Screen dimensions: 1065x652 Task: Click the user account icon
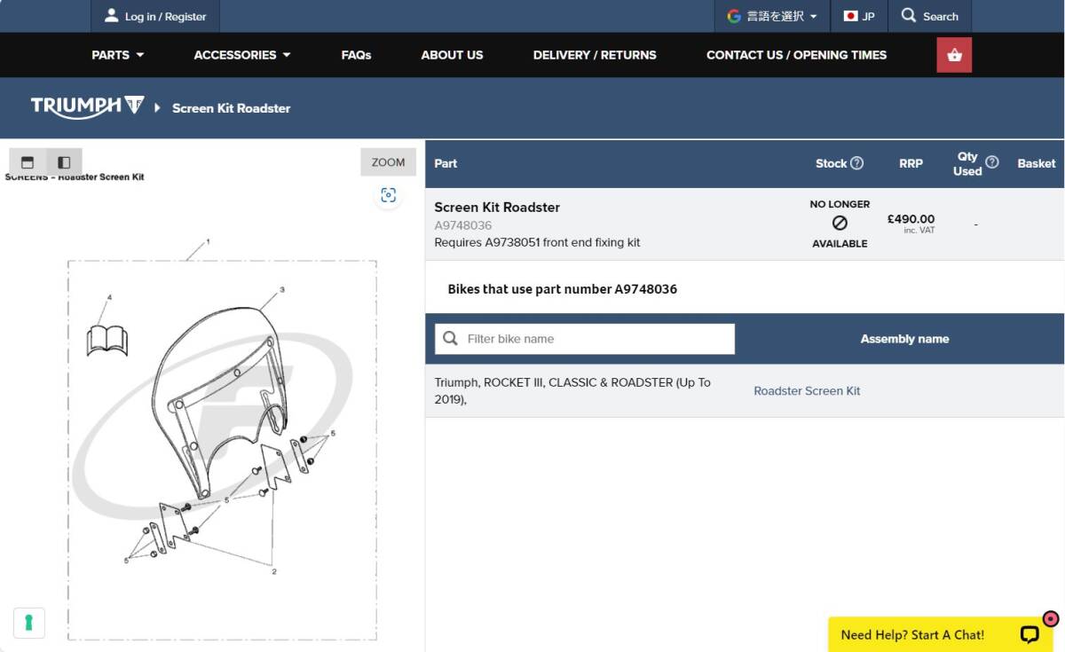point(111,16)
